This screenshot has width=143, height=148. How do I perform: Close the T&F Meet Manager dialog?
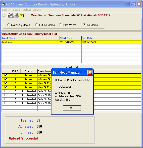point(90,72)
